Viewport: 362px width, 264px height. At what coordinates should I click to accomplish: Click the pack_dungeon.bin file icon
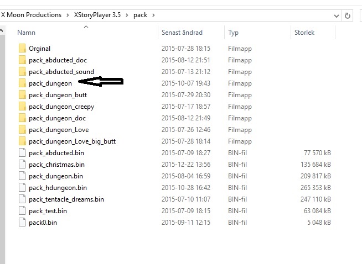(x=22, y=176)
